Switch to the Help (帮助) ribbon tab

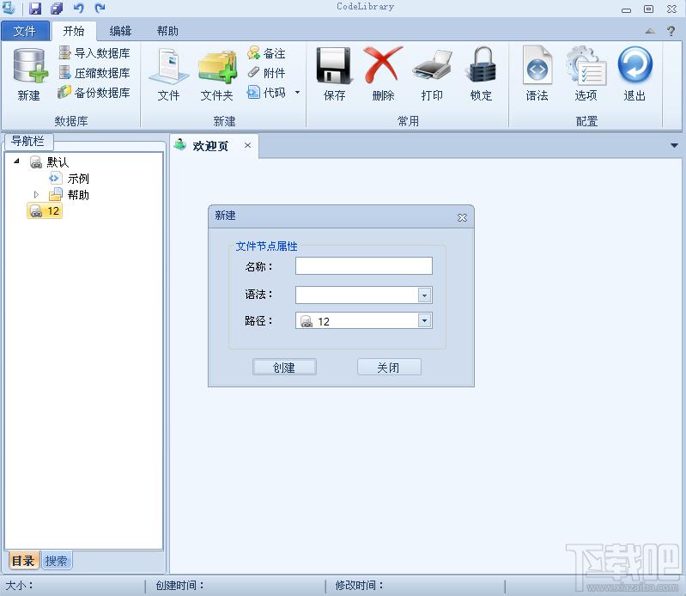click(x=167, y=31)
